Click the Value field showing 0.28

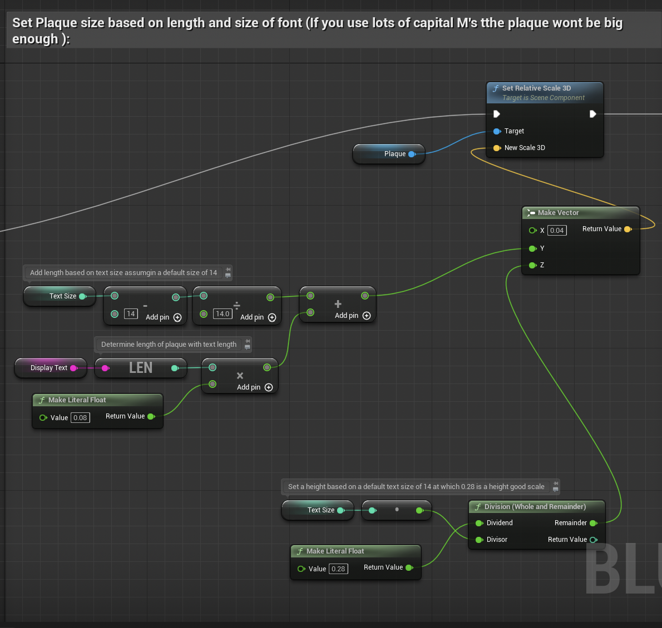tap(338, 569)
